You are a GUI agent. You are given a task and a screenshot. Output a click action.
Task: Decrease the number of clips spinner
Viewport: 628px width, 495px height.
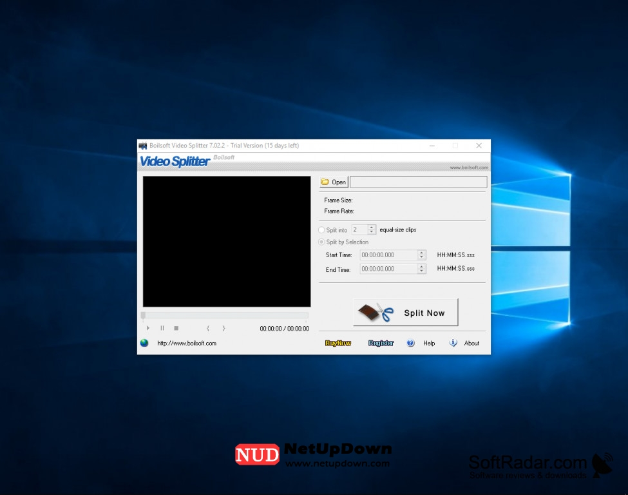pos(372,232)
